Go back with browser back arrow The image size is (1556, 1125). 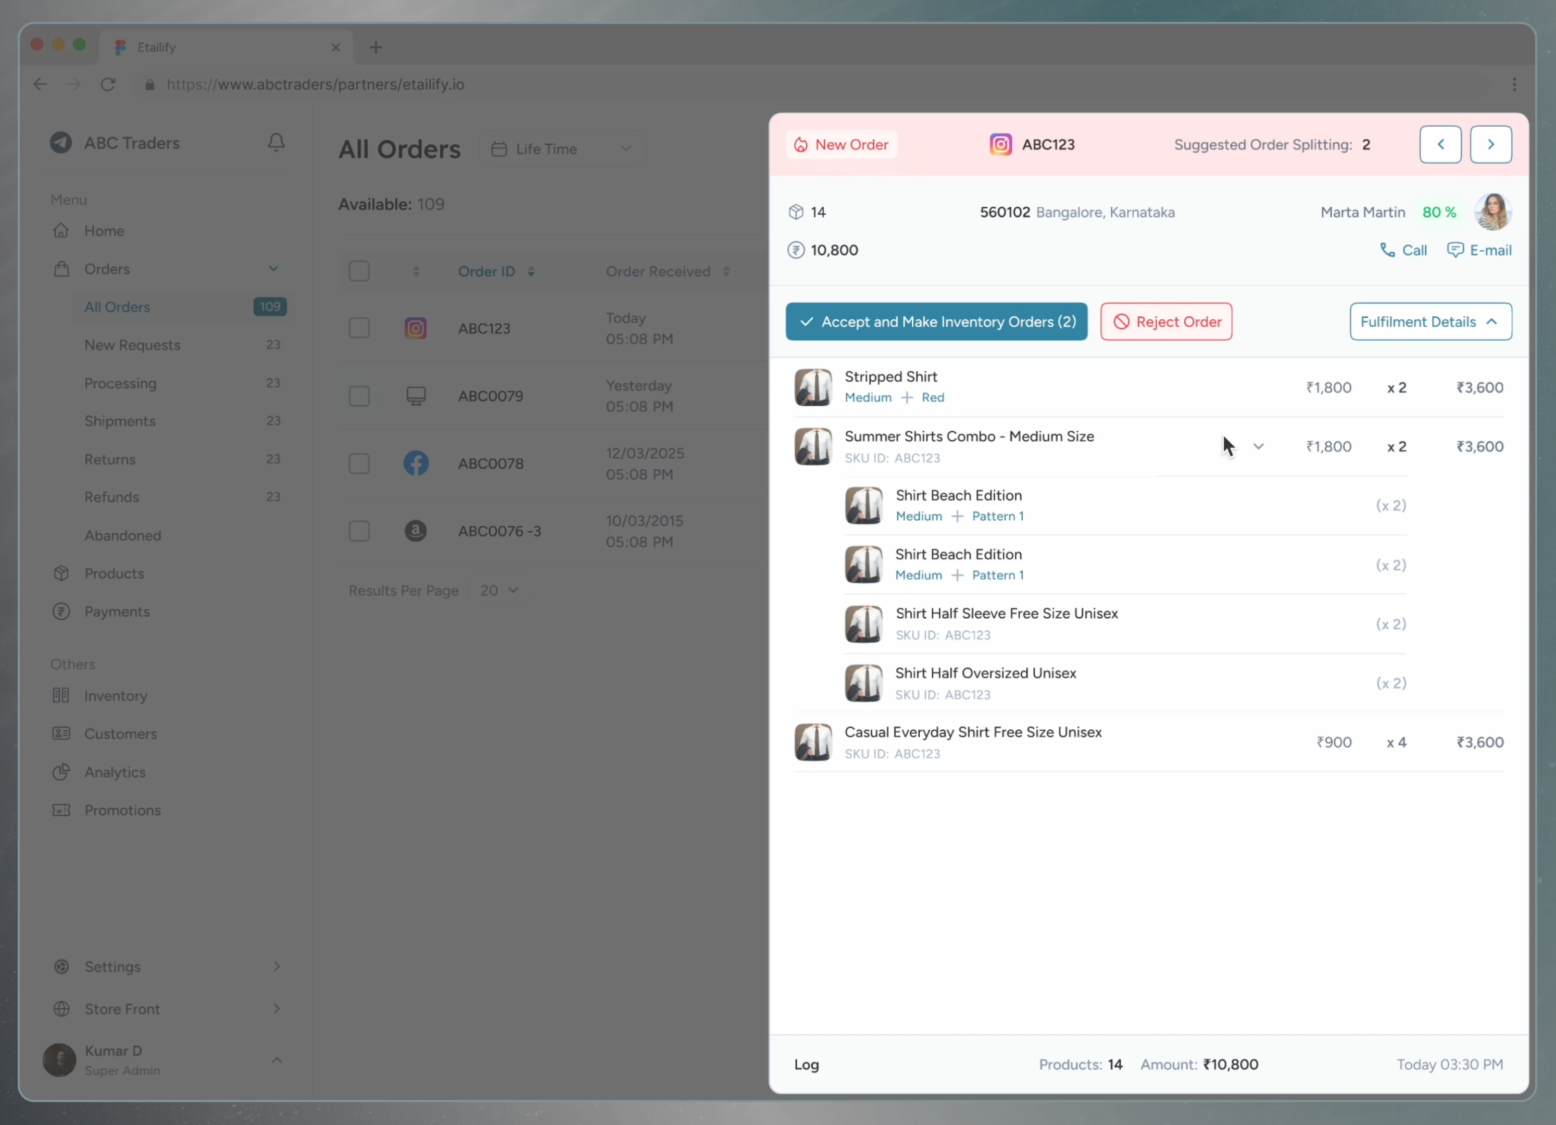(x=41, y=84)
